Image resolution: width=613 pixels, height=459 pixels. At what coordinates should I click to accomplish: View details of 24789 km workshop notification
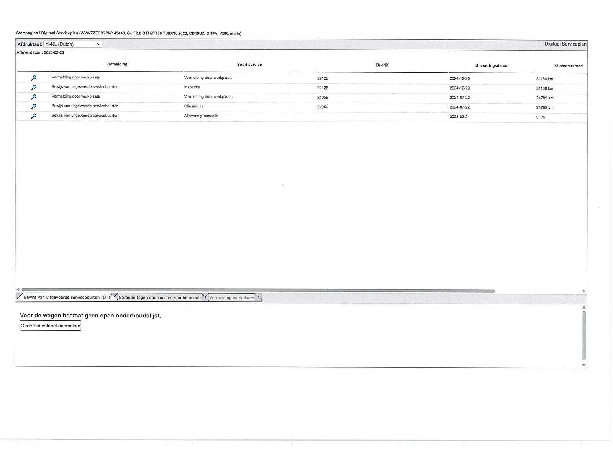point(34,97)
